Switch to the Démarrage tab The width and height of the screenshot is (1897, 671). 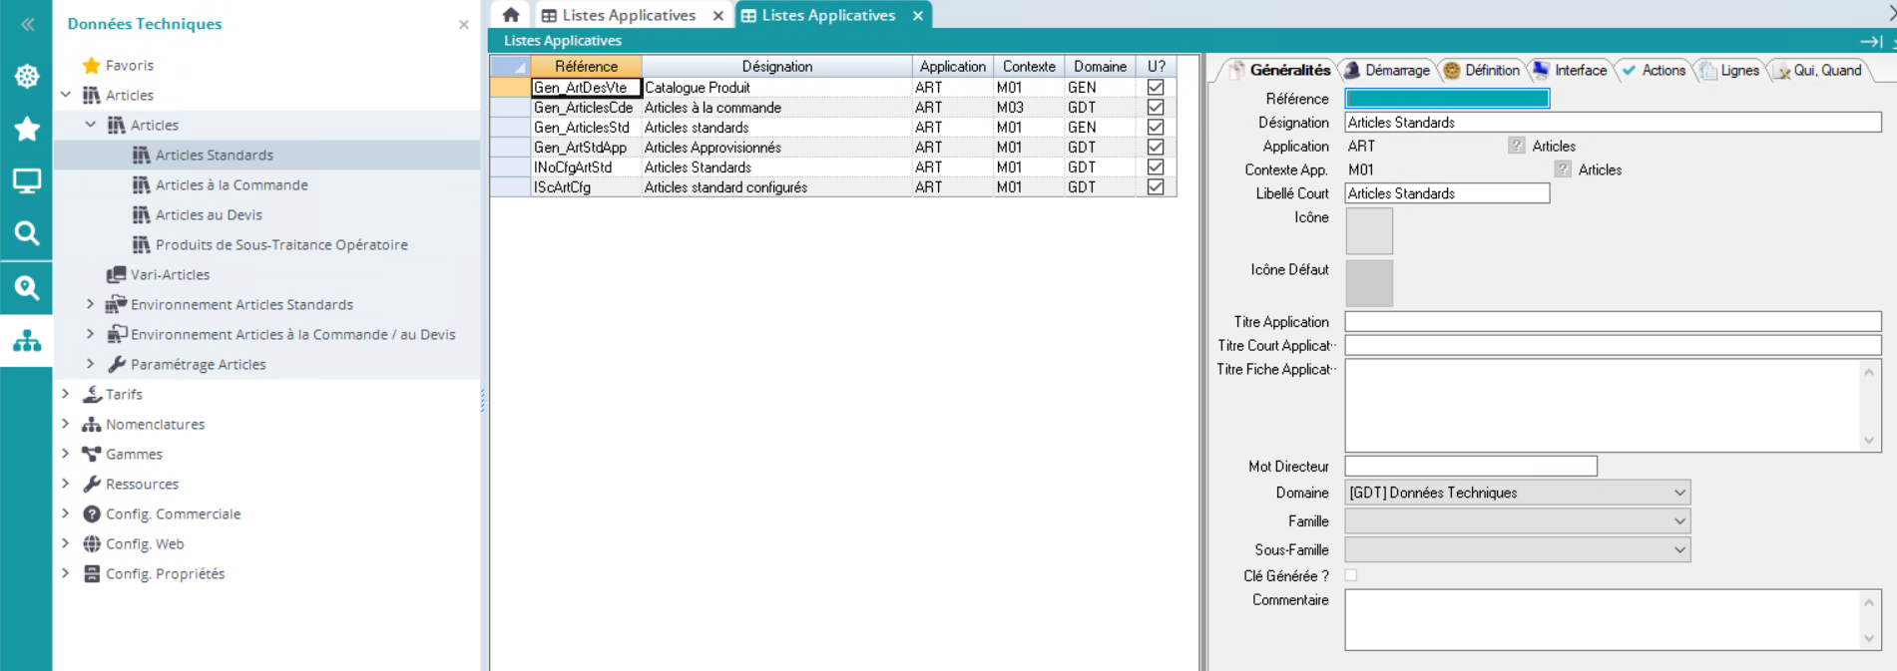[x=1387, y=70]
